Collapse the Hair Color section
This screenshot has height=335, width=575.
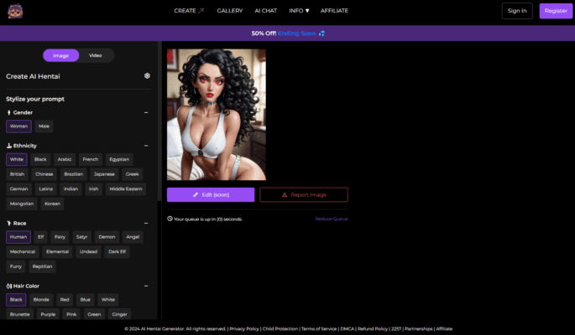coord(146,286)
